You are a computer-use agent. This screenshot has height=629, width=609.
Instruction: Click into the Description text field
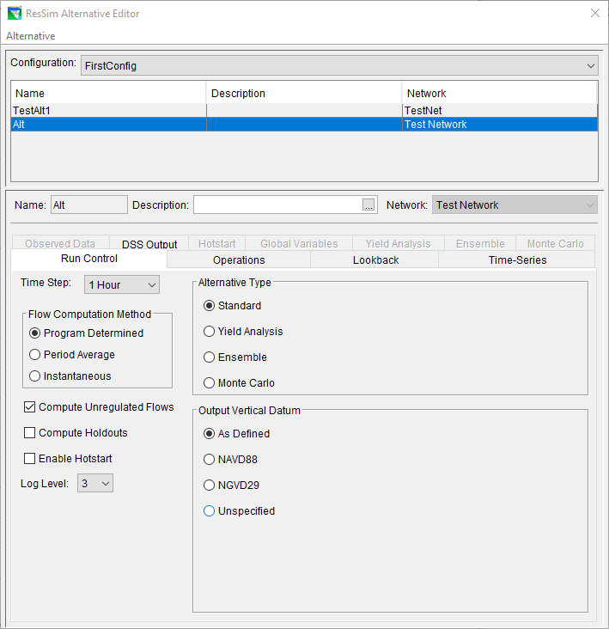point(277,205)
